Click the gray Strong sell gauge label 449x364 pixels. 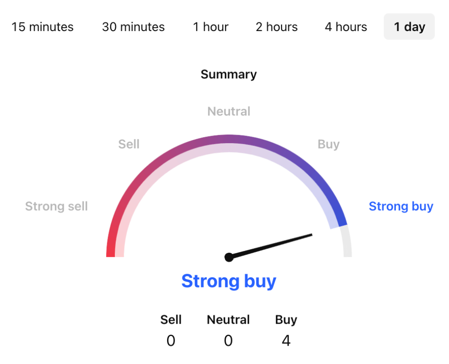[57, 206]
